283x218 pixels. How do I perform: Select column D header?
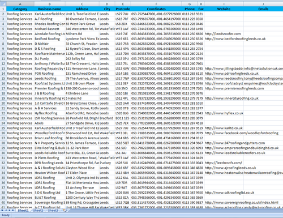107,4
